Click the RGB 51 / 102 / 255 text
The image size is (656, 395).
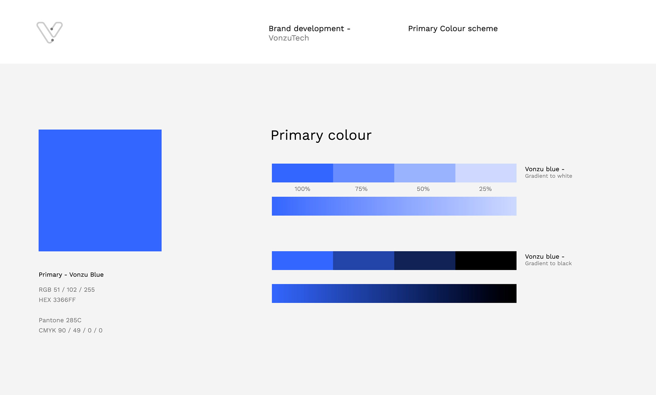67,290
